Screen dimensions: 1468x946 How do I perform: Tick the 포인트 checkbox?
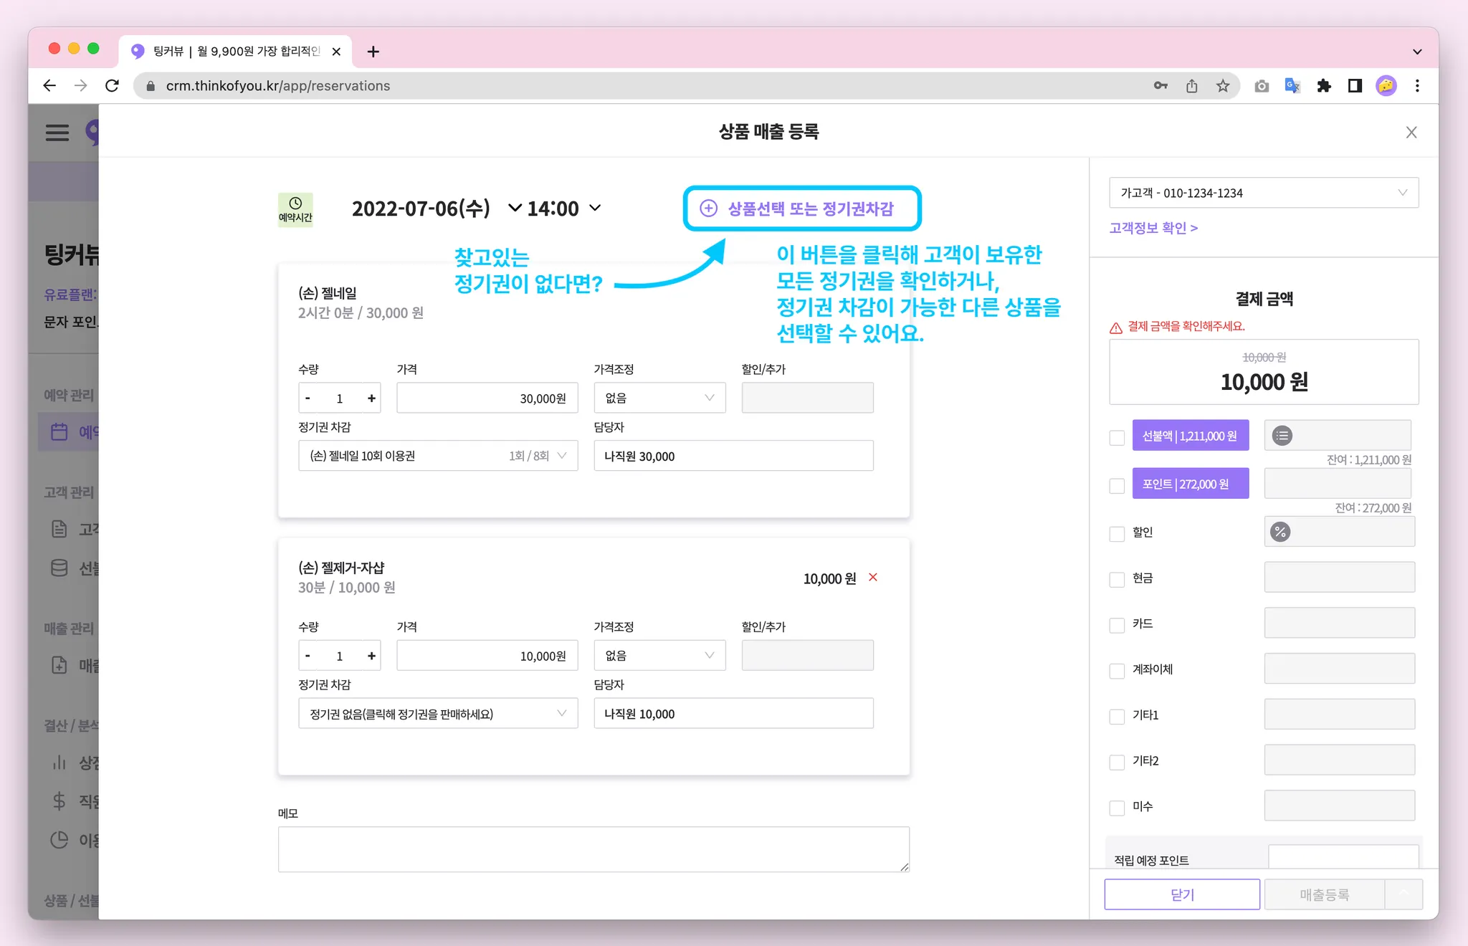[1117, 486]
